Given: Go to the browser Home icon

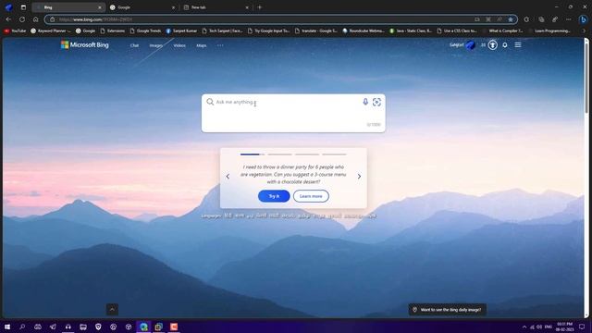Looking at the screenshot, I should tap(36, 19).
